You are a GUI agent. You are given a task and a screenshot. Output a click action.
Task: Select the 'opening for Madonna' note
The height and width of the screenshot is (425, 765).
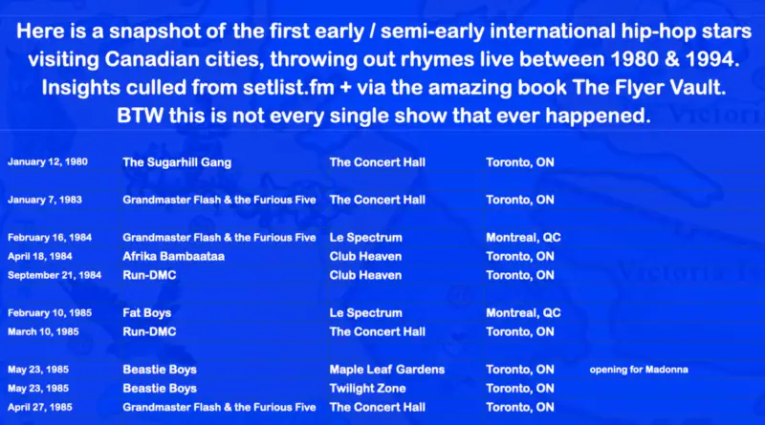pyautogui.click(x=639, y=370)
